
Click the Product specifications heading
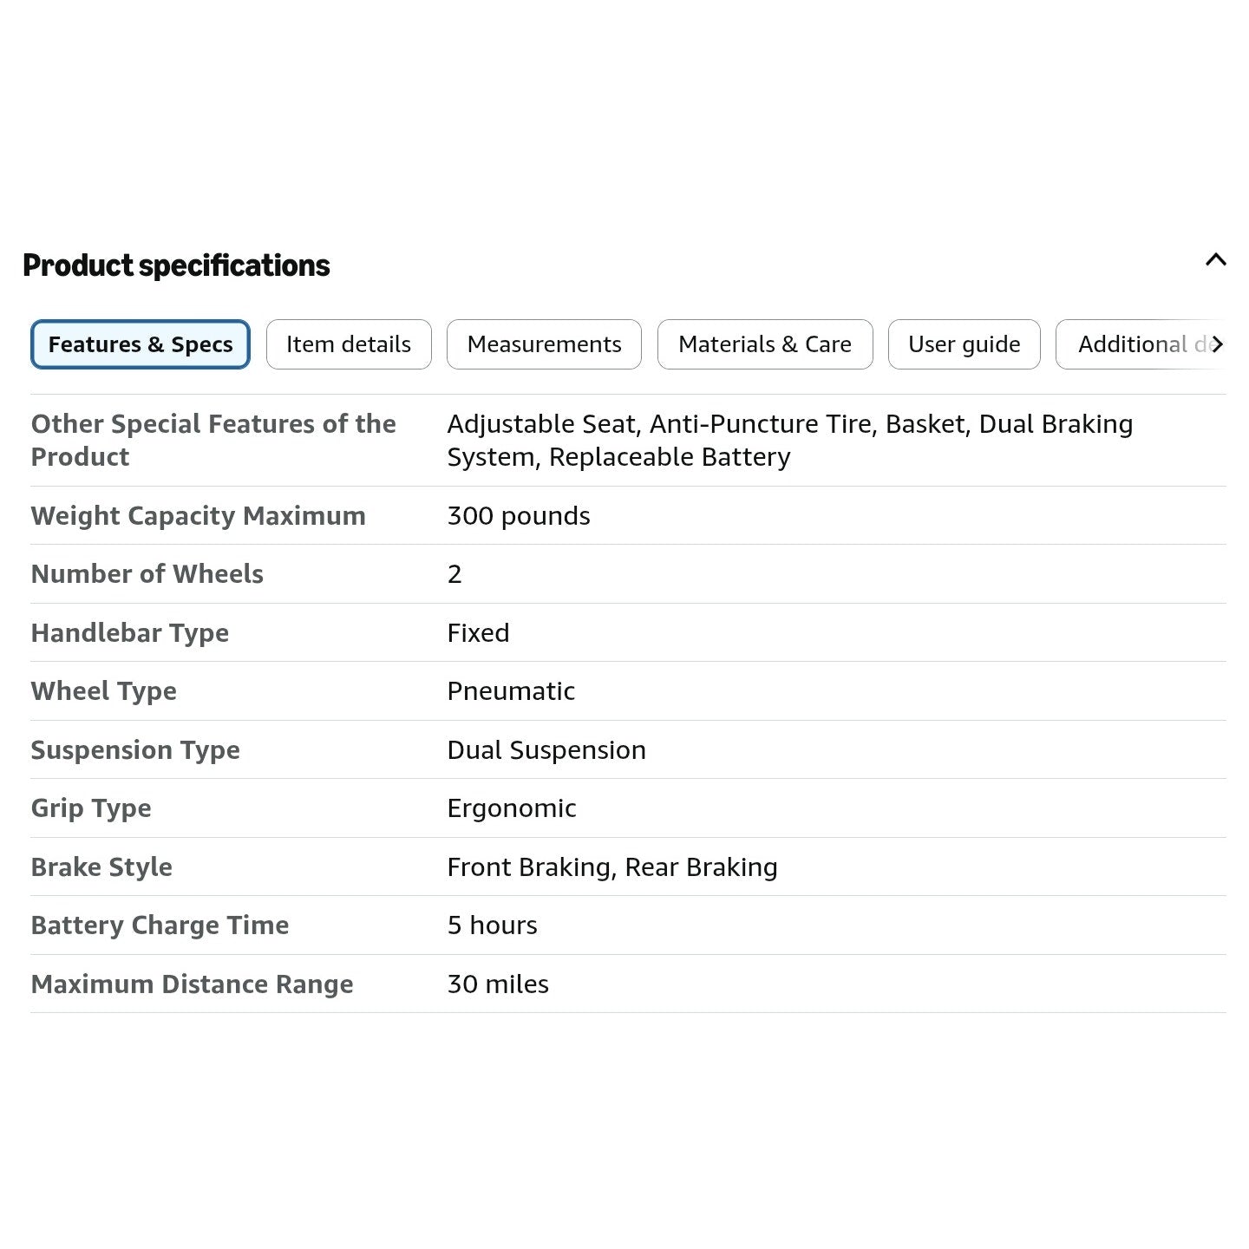pyautogui.click(x=176, y=265)
